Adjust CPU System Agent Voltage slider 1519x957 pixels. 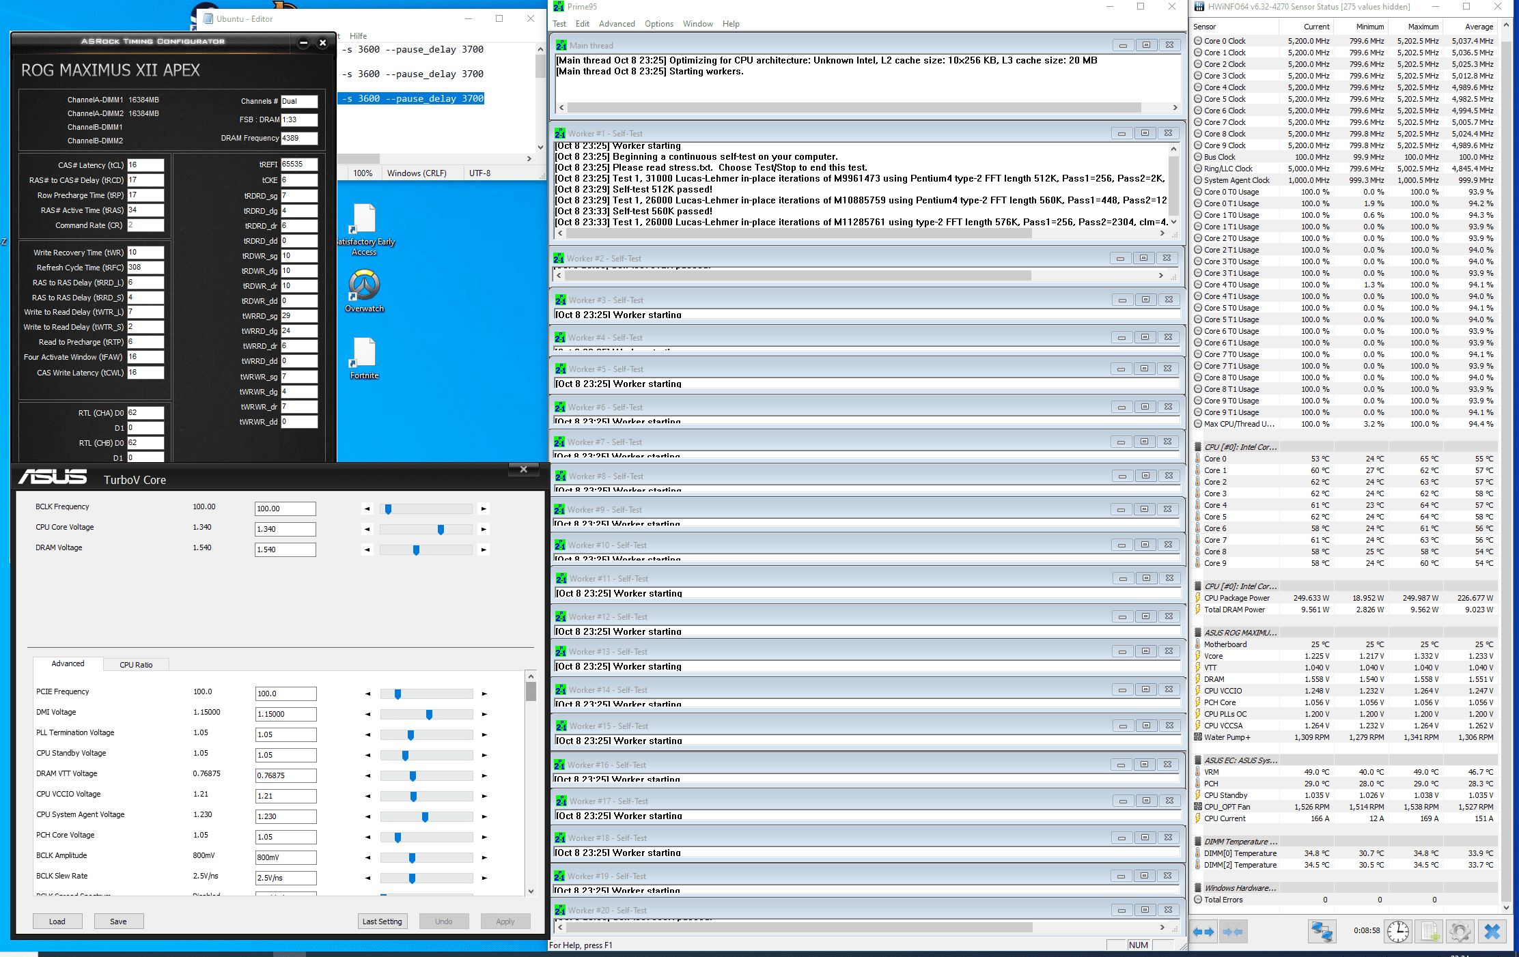[x=425, y=817]
